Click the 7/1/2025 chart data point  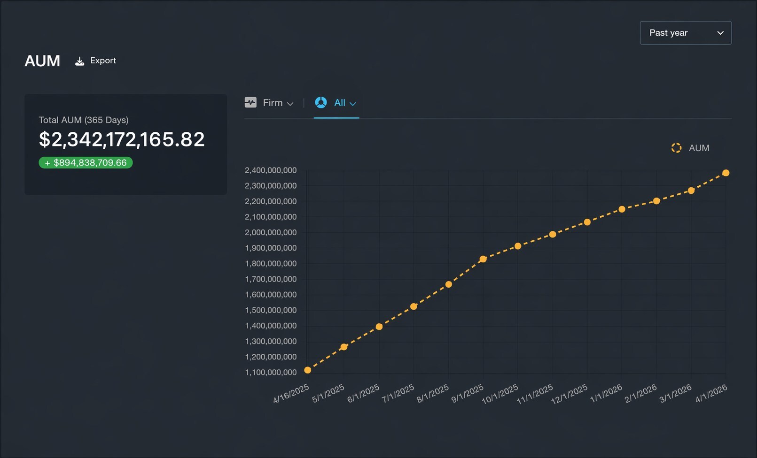[x=414, y=306]
